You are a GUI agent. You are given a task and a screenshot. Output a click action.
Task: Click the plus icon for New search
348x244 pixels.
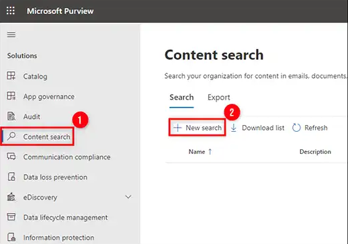point(177,128)
